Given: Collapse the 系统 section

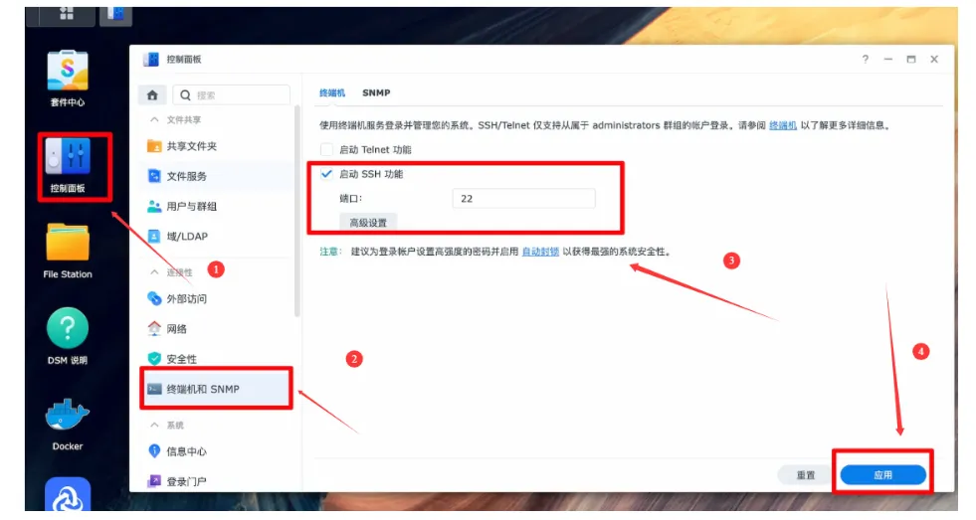Looking at the screenshot, I should coord(154,426).
